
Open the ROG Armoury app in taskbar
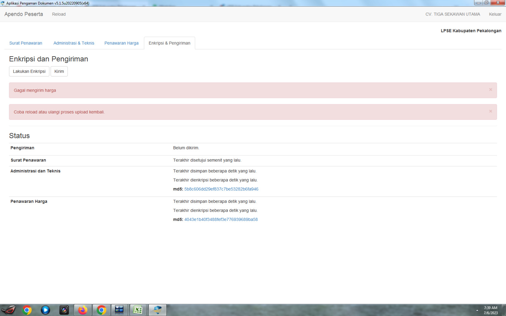[x=9, y=310]
